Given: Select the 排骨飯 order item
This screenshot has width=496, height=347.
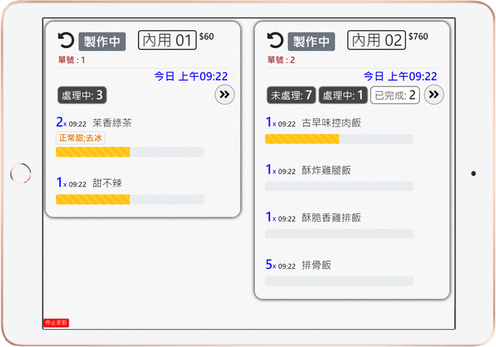Looking at the screenshot, I should pyautogui.click(x=316, y=265).
